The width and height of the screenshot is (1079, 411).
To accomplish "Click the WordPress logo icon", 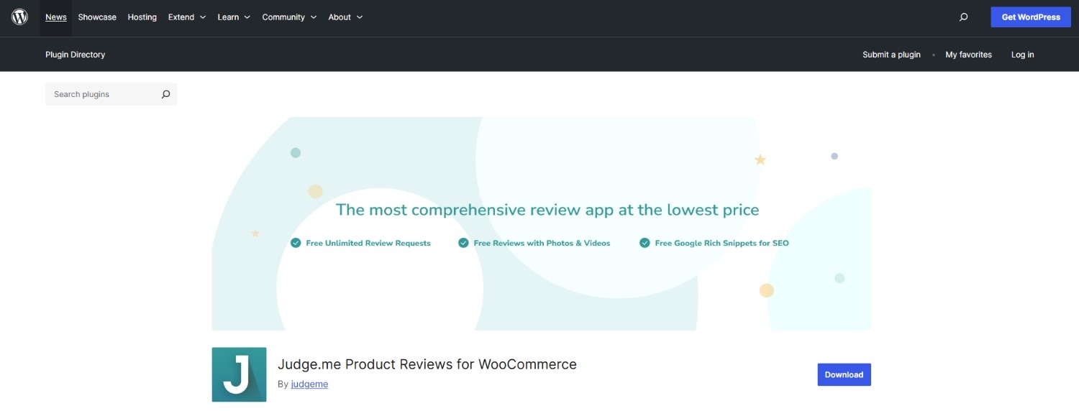I will pos(19,17).
